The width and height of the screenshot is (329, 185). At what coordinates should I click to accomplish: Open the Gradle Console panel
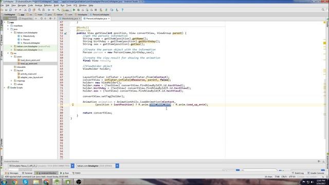click(316, 173)
